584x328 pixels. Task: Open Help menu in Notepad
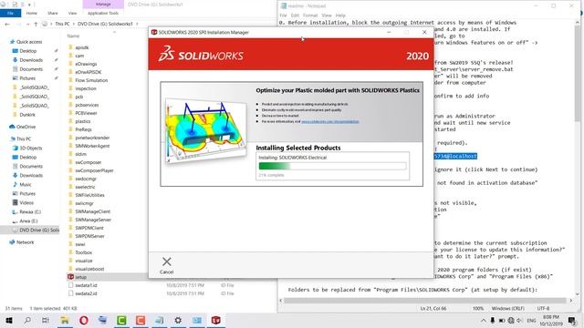coord(340,15)
